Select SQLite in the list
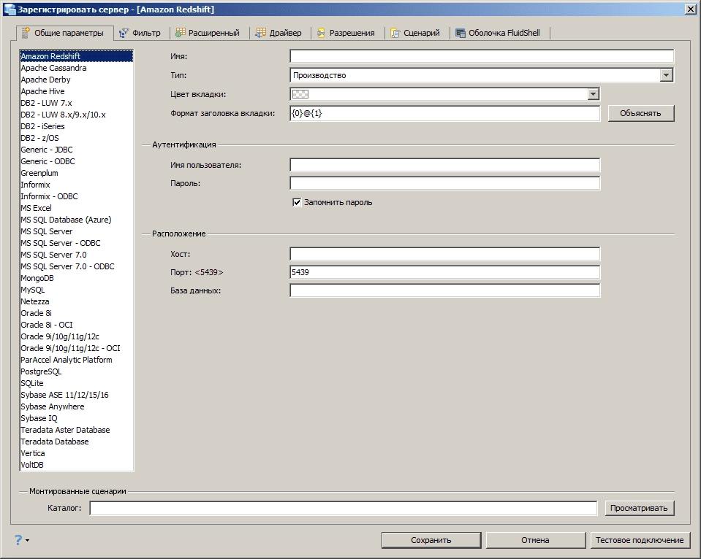Screen dimensions: 701x559 pos(77,383)
